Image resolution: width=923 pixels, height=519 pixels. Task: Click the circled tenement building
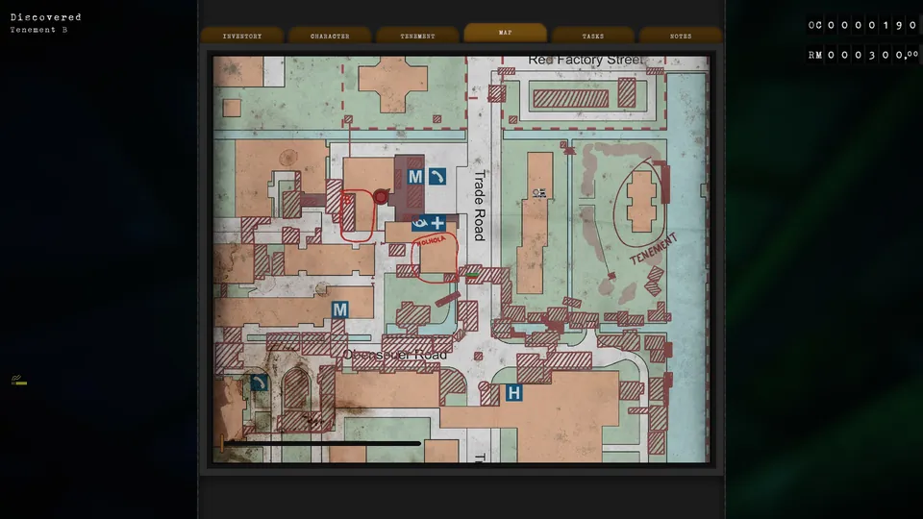[x=640, y=201]
